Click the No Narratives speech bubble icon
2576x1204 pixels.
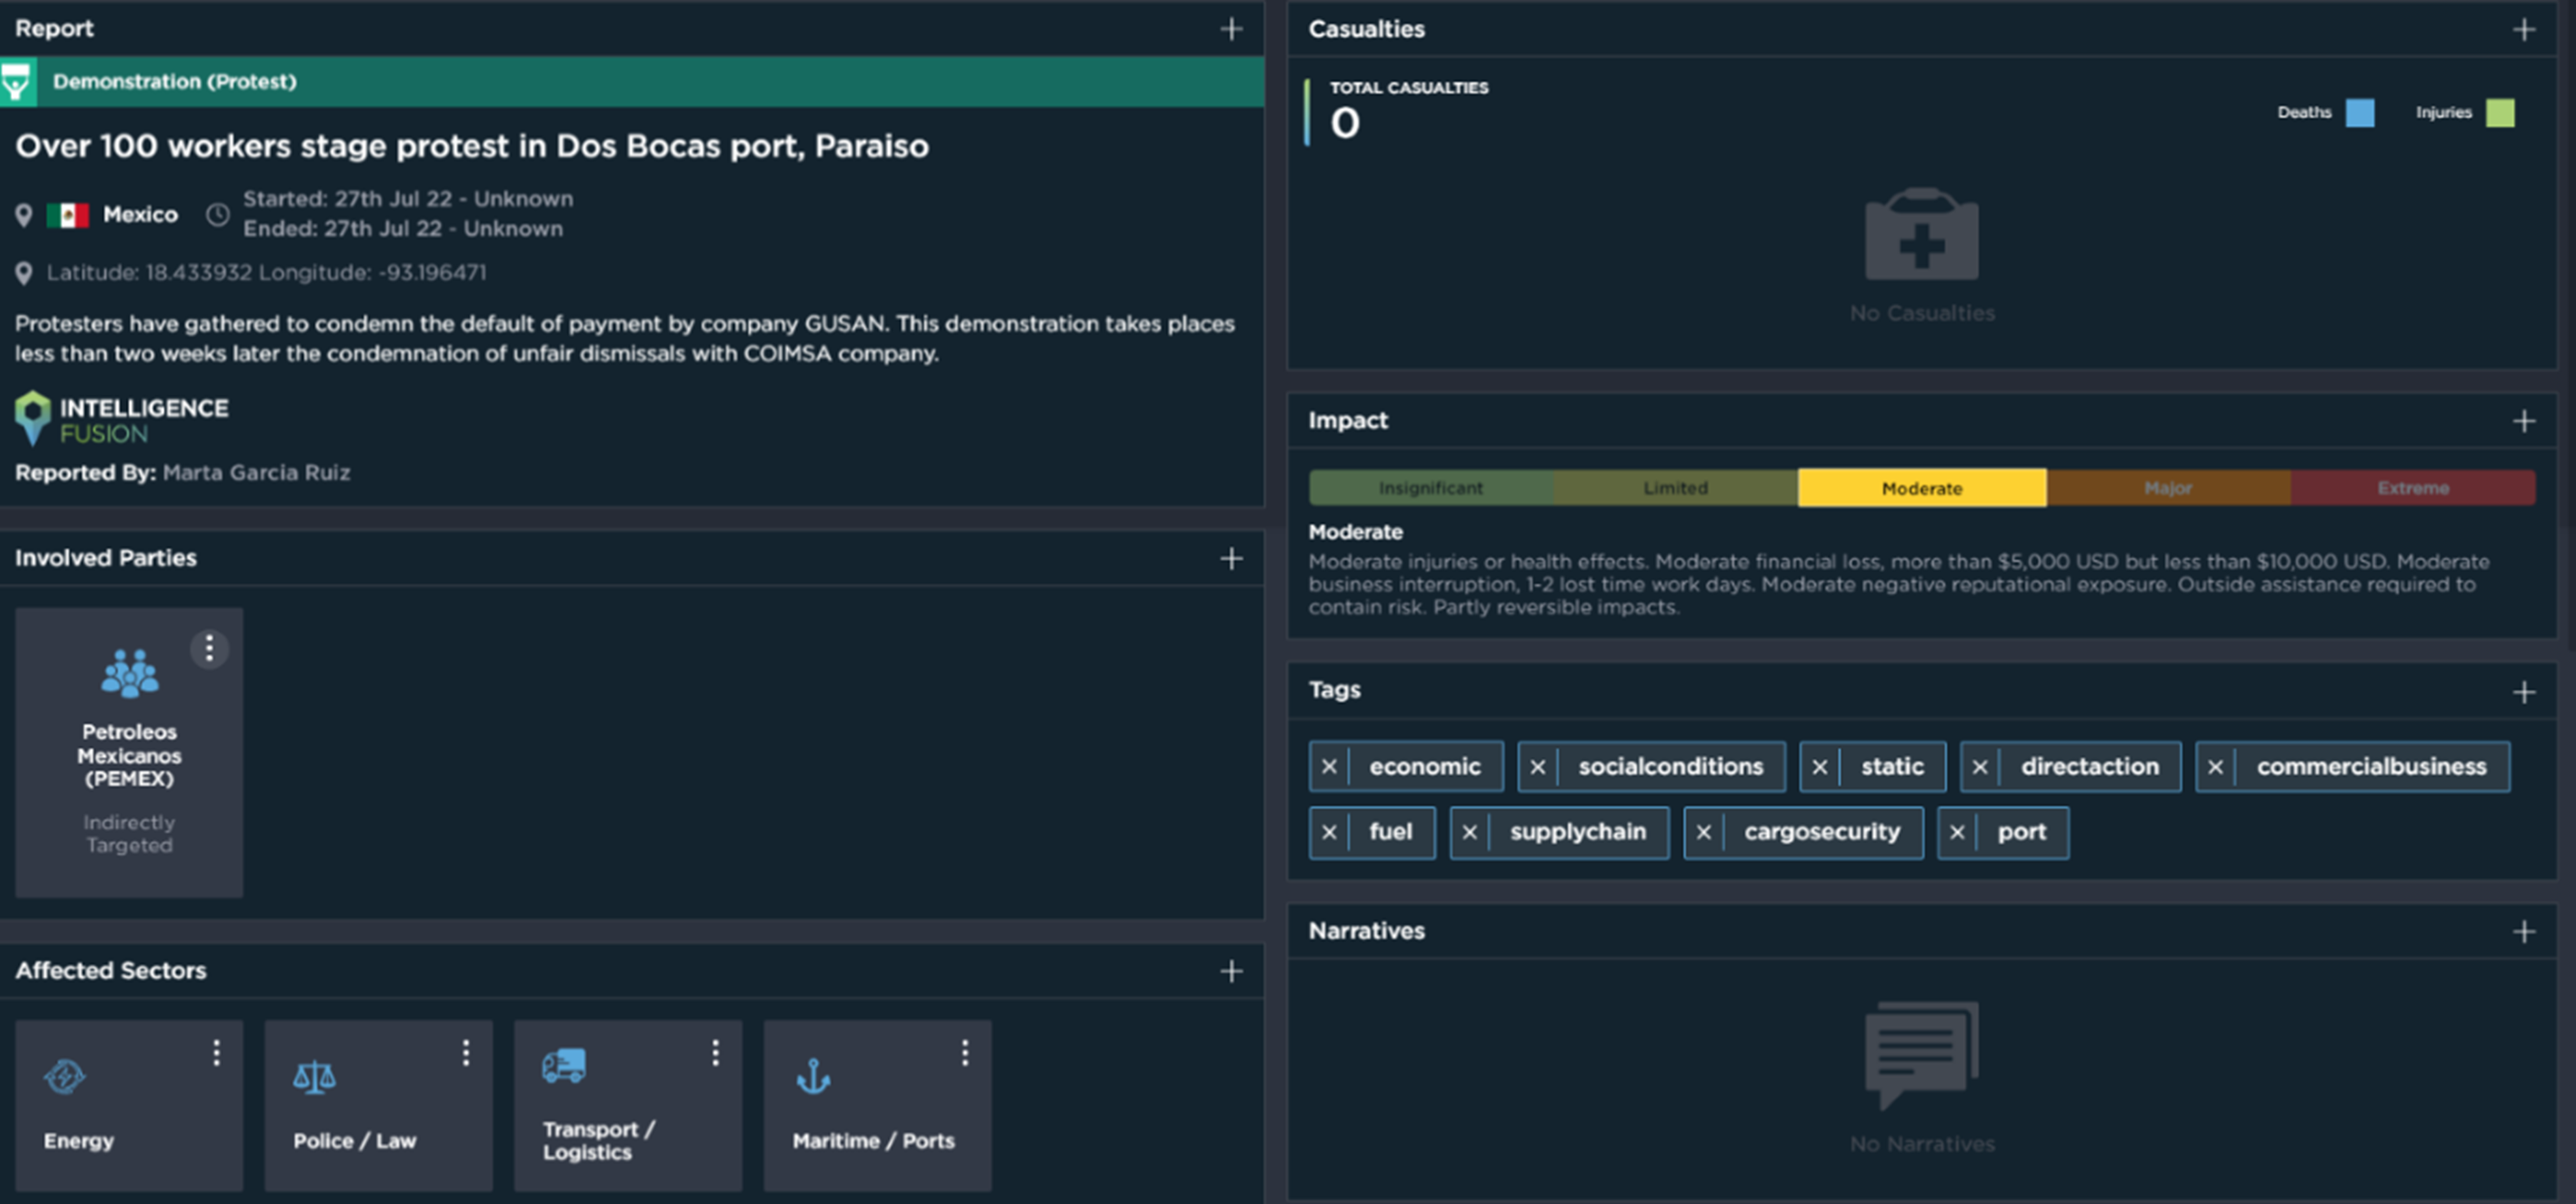pyautogui.click(x=1921, y=1055)
